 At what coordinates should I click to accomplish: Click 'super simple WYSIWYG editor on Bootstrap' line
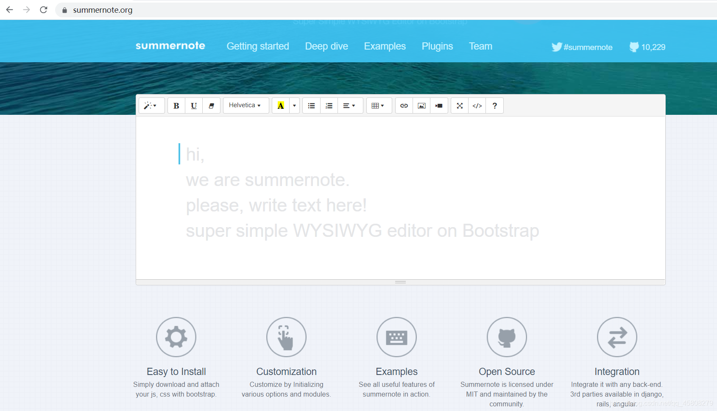pos(363,231)
